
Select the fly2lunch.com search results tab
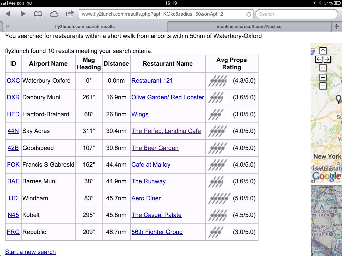tap(85, 27)
